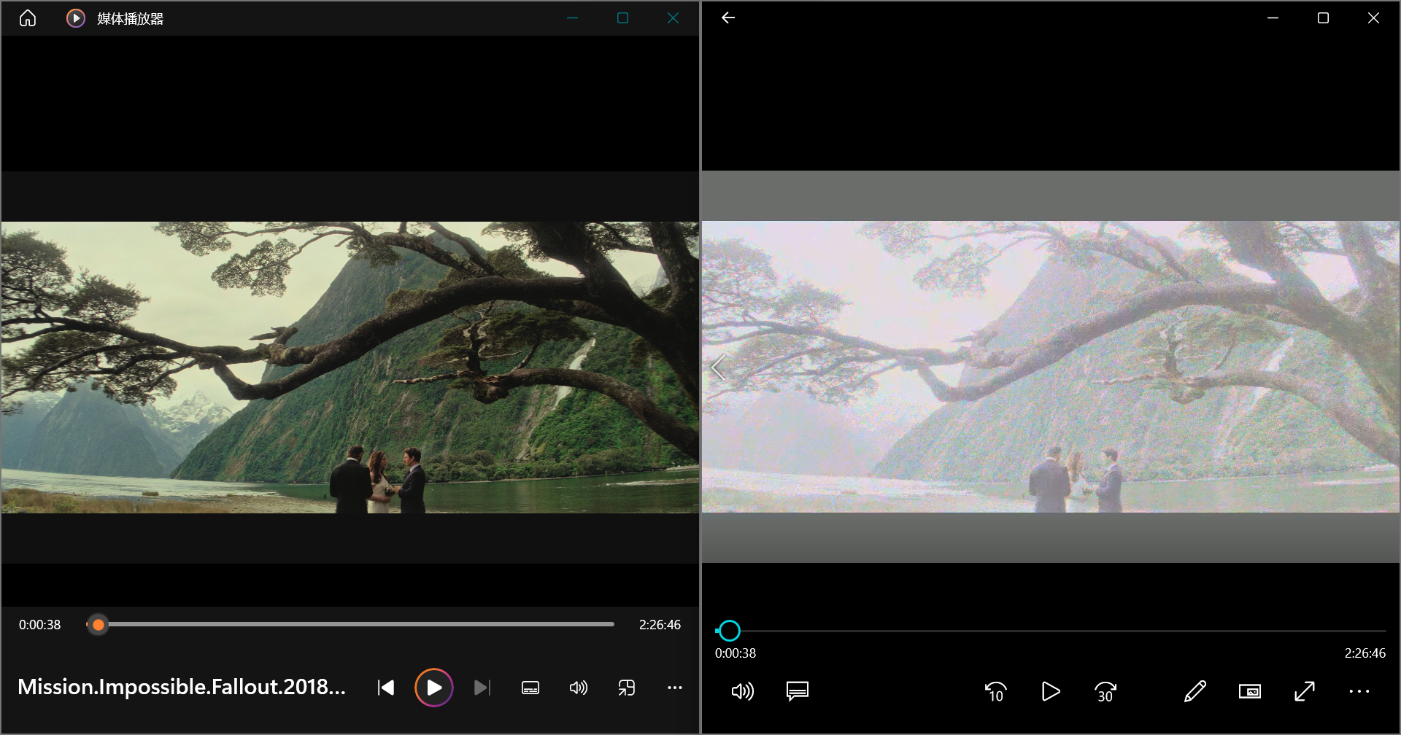Click elapsed time 0:00:38 in right player
The width and height of the screenshot is (1401, 735).
[x=736, y=653]
